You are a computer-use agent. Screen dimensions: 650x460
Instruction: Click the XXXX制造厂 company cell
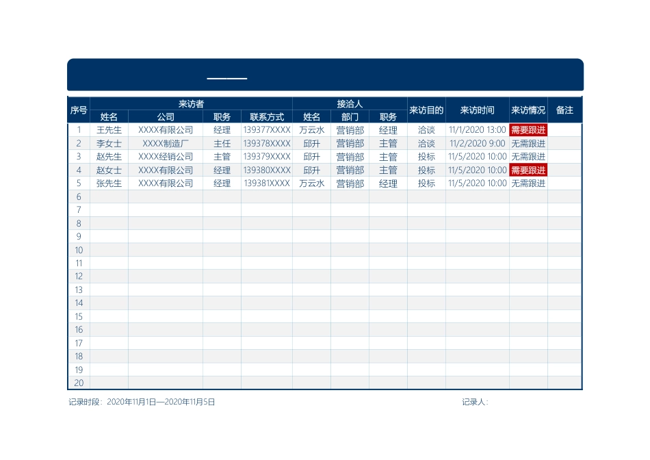coord(166,144)
